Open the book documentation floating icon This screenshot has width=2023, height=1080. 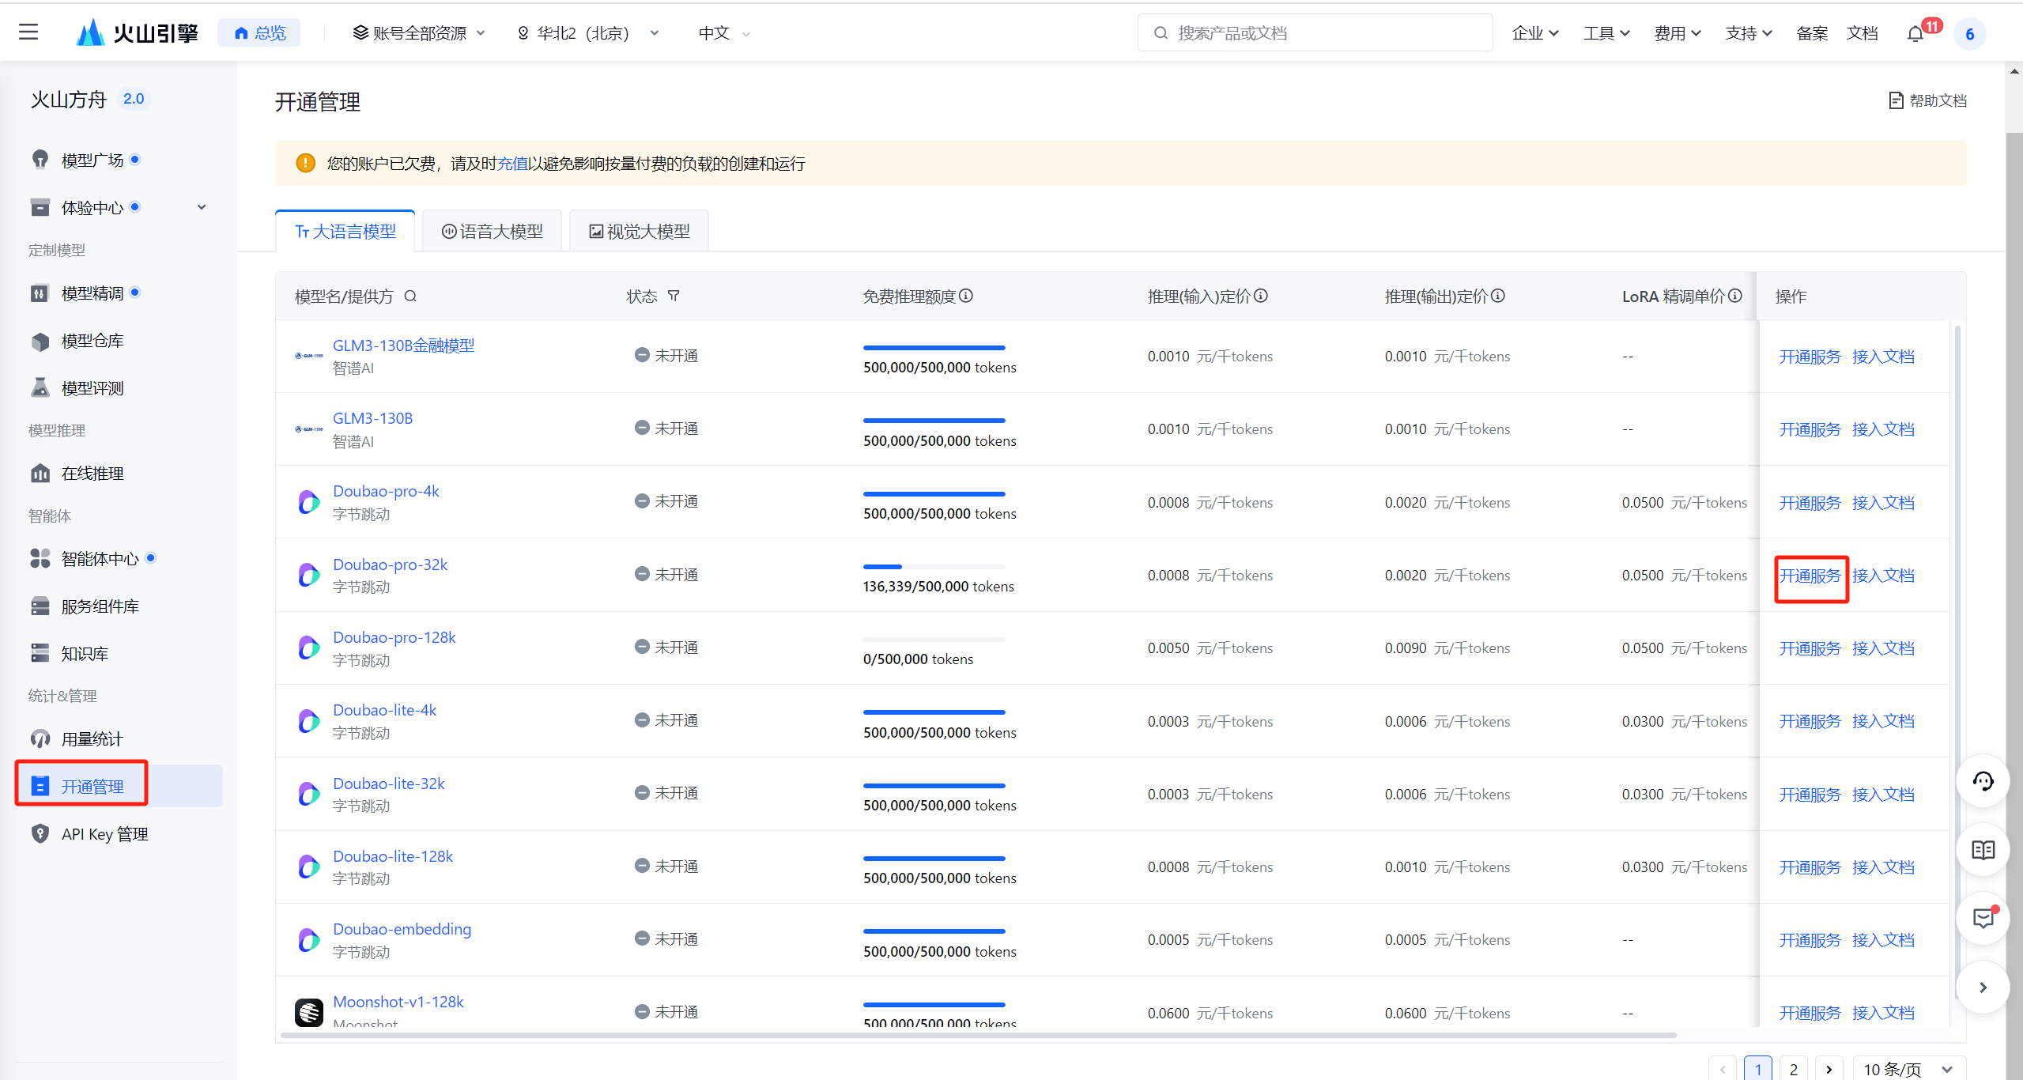(1983, 850)
